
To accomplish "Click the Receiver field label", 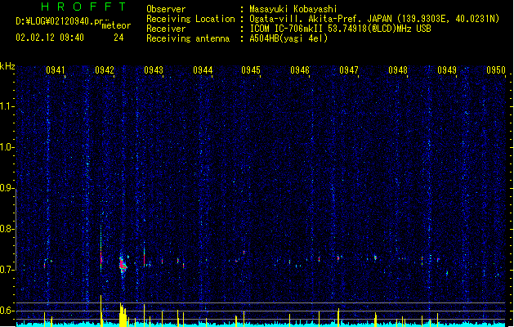I will 166,29.
